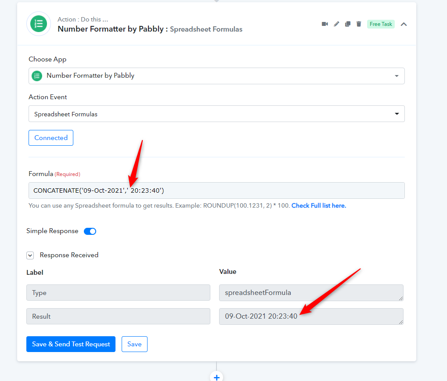The image size is (447, 381).
Task: Collapse the action step with the chevron
Action: pos(404,24)
